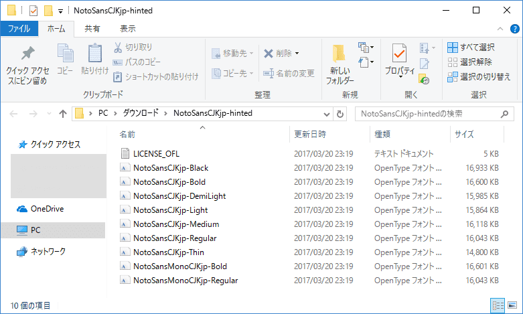Click Invert selection (選択の切り替え)
This screenshot has width=523, height=314.
tap(479, 77)
